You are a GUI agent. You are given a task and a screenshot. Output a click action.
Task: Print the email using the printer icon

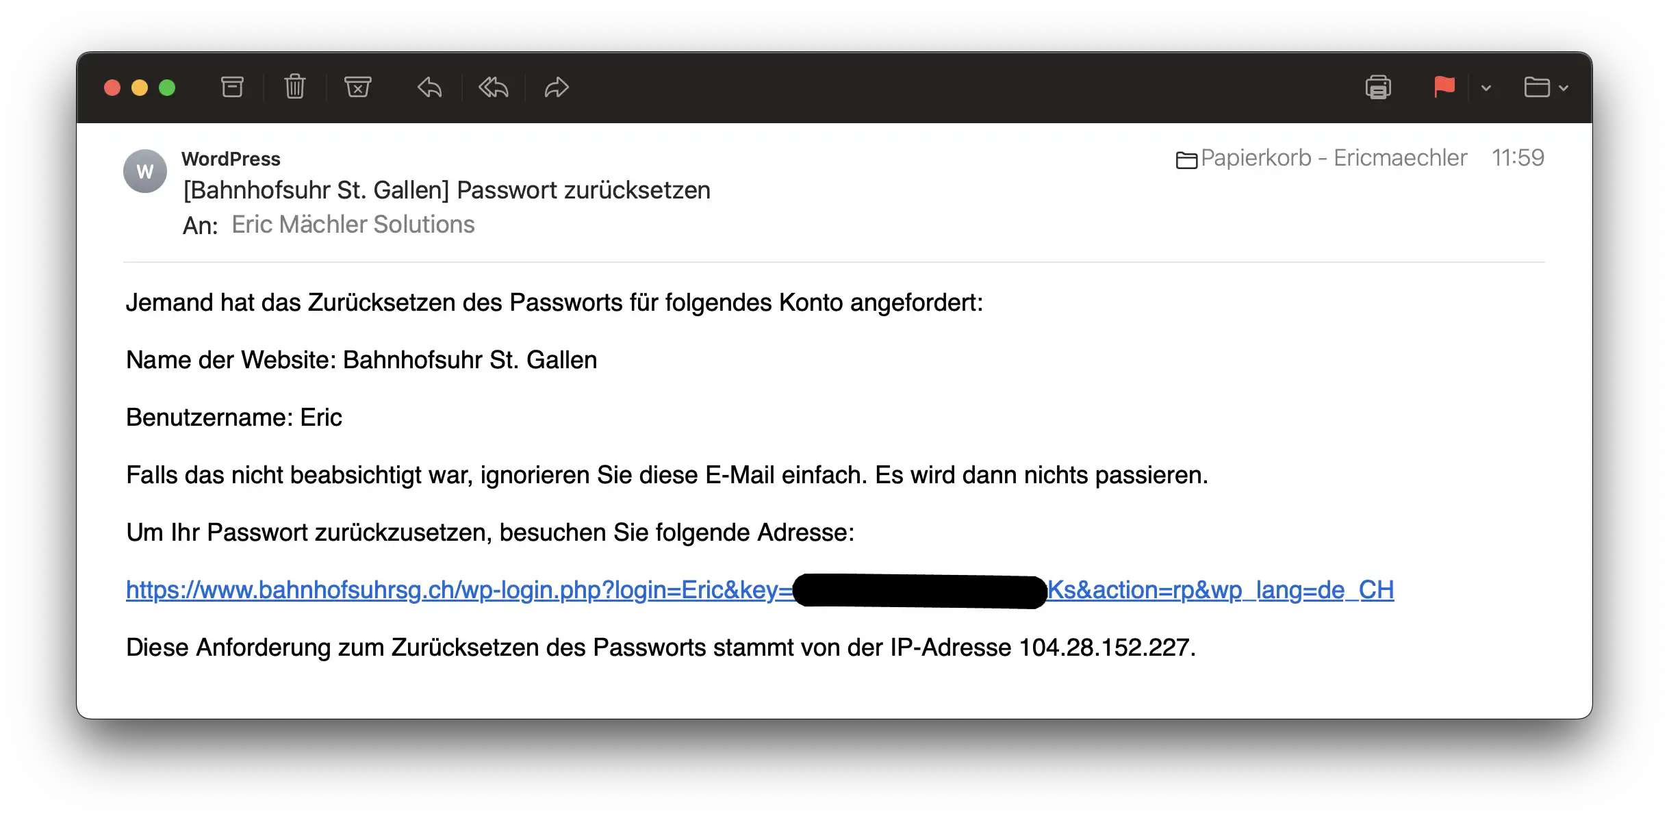(1378, 88)
